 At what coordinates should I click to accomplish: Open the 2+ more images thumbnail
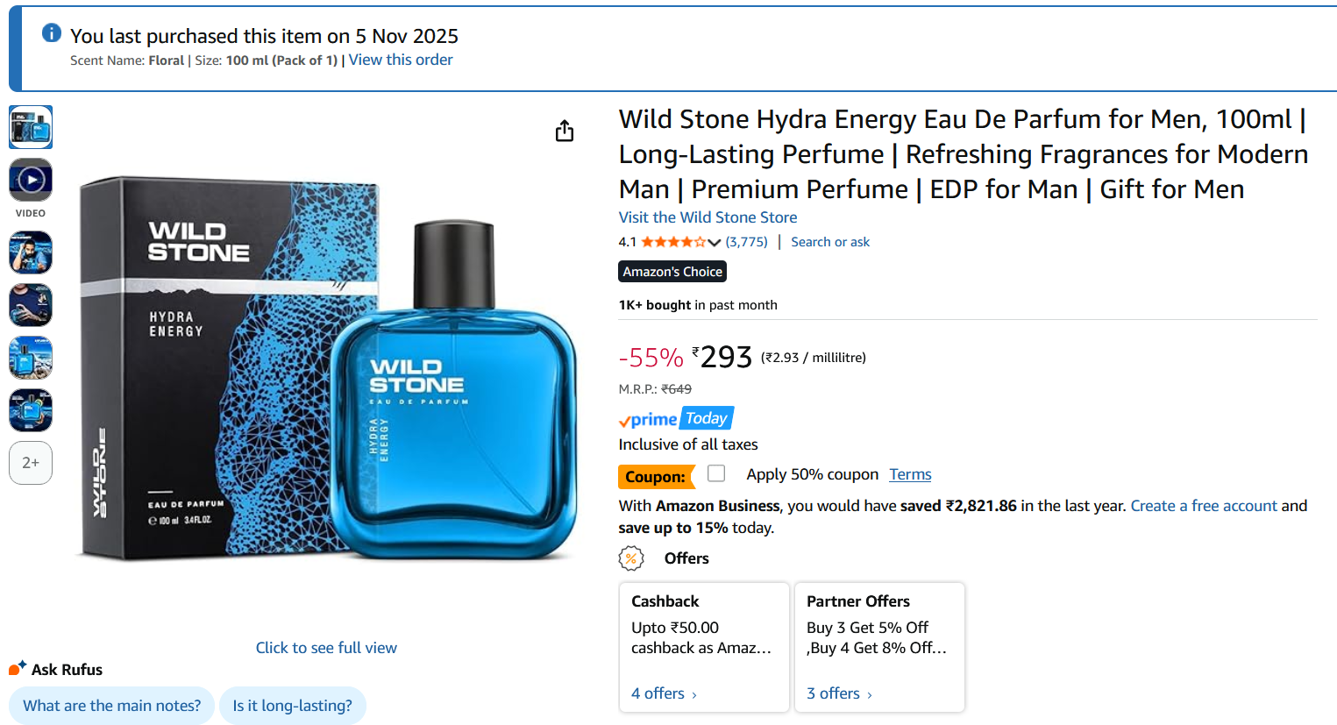point(31,463)
